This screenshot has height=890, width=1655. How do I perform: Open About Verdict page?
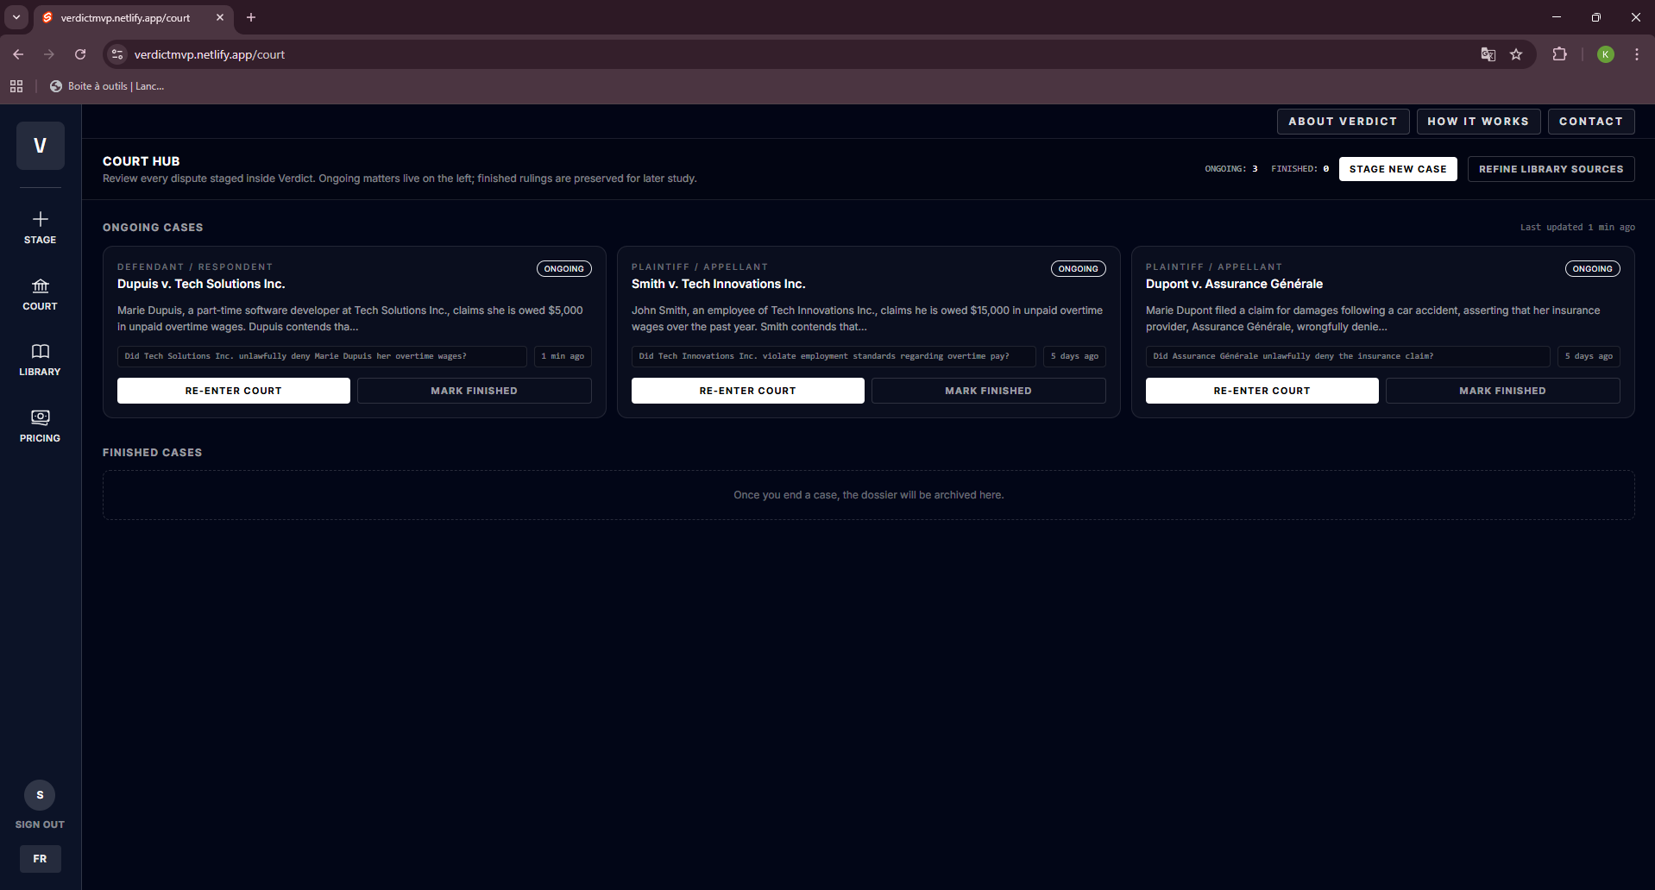pos(1343,122)
